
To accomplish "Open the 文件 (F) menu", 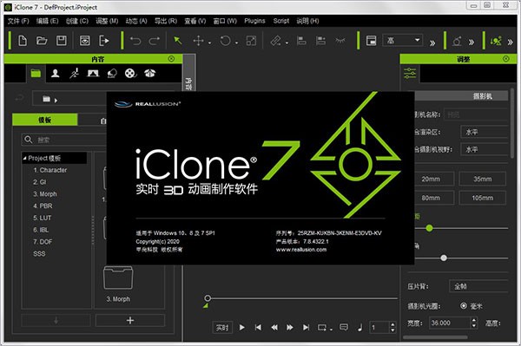I will (18, 21).
